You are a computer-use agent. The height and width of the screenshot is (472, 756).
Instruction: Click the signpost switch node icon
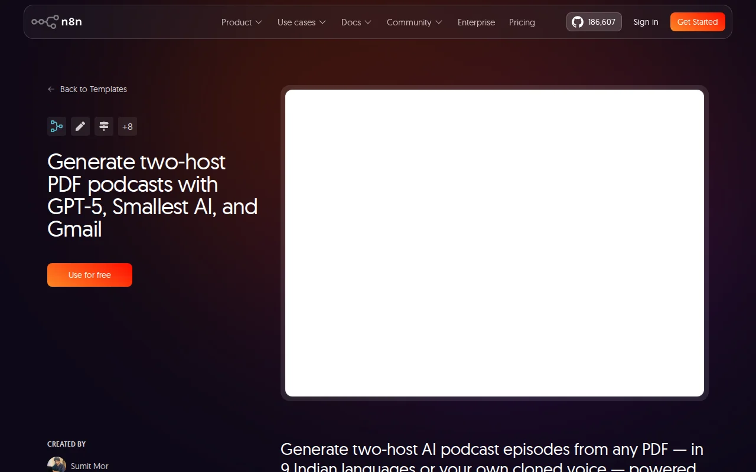[x=104, y=126]
